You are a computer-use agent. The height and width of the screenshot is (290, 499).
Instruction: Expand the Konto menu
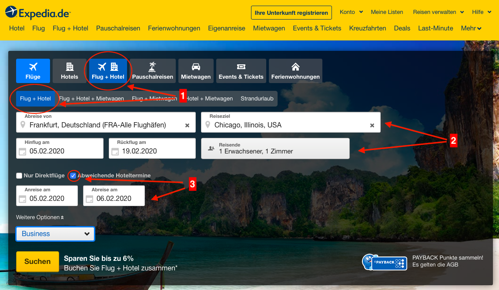tap(351, 12)
